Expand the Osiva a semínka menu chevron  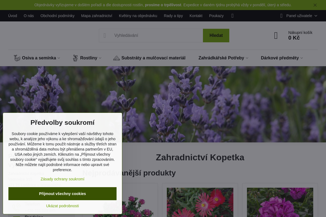59,58
